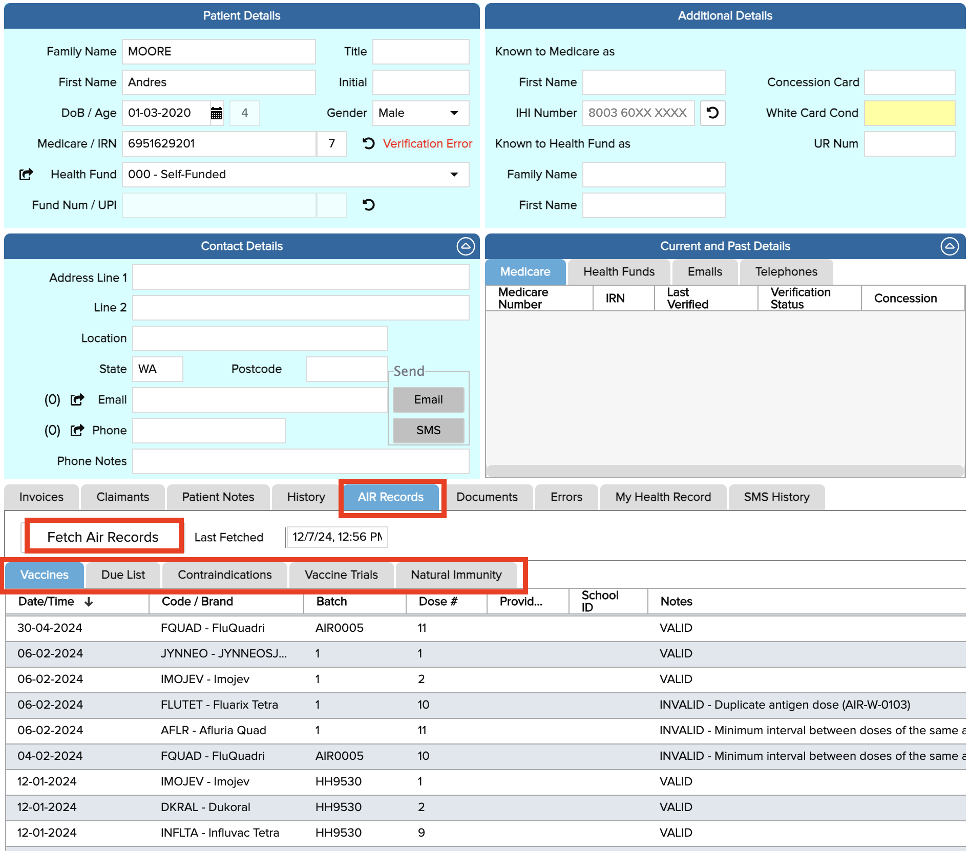Switch to the Medicare tab

(x=525, y=272)
